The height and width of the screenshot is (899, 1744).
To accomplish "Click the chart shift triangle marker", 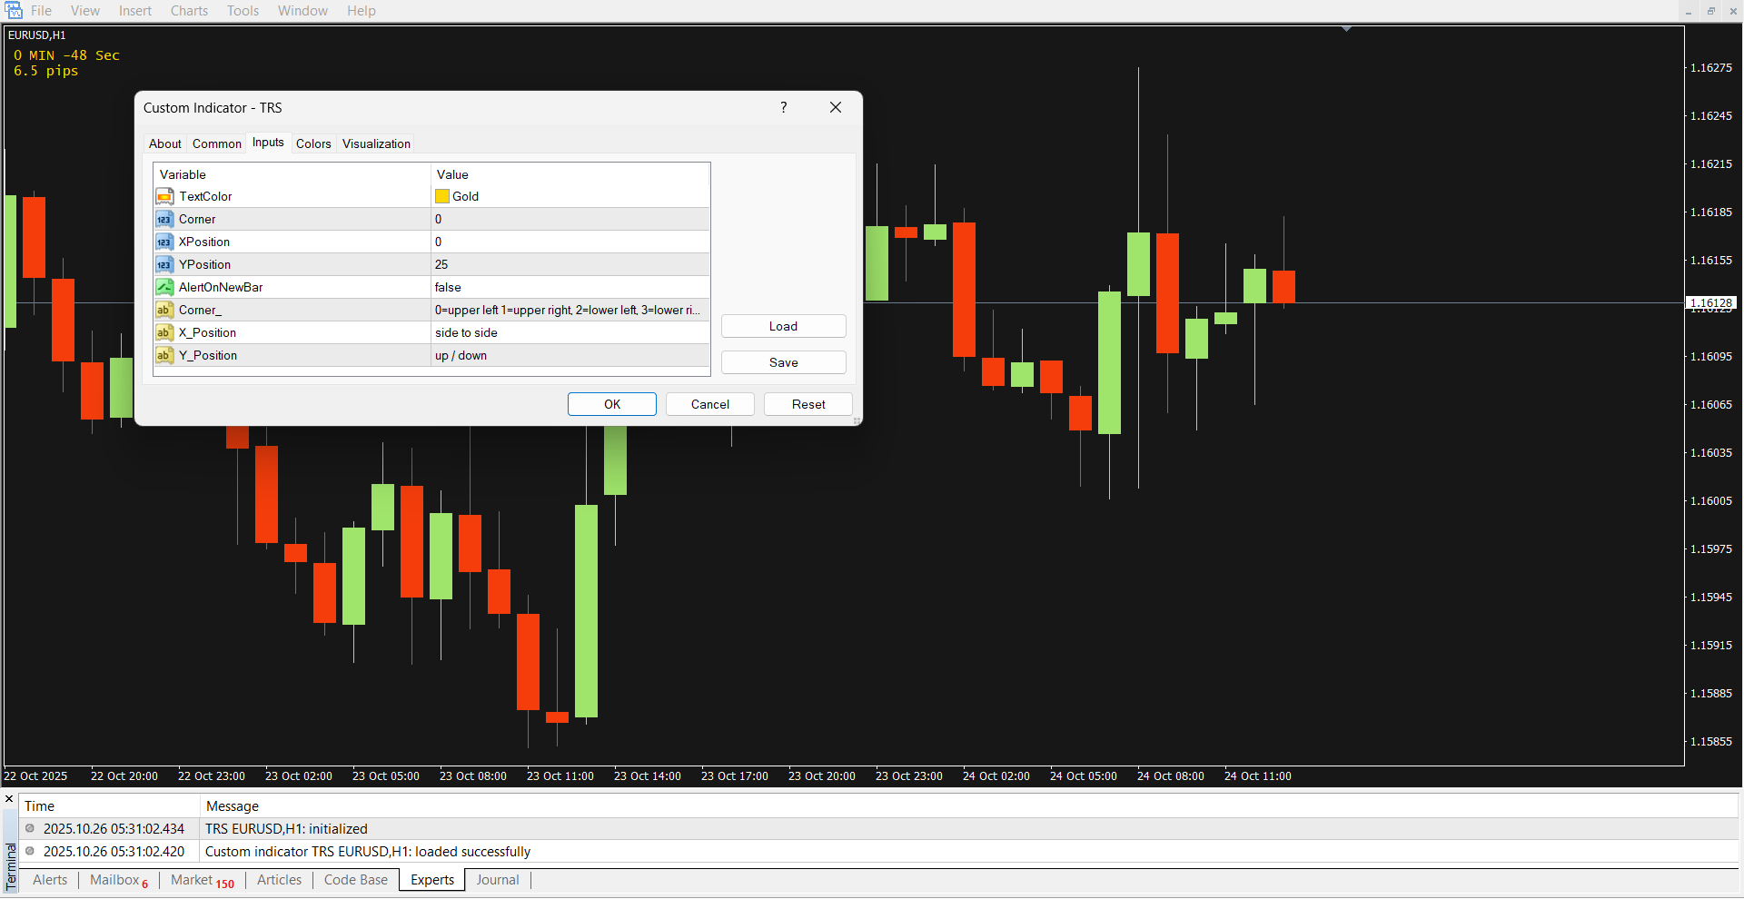I will tap(1346, 29).
